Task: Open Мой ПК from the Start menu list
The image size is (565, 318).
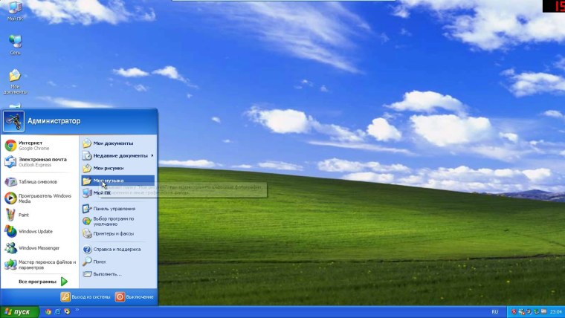Action: point(118,193)
